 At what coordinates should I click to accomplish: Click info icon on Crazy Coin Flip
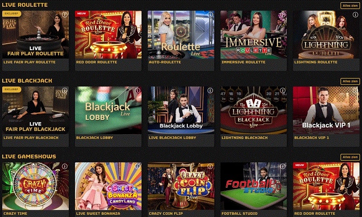click(210, 166)
